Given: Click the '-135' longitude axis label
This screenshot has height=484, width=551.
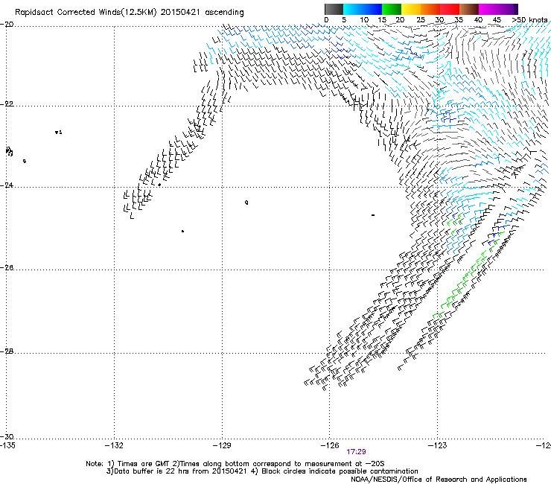Looking at the screenshot, I should [7, 446].
